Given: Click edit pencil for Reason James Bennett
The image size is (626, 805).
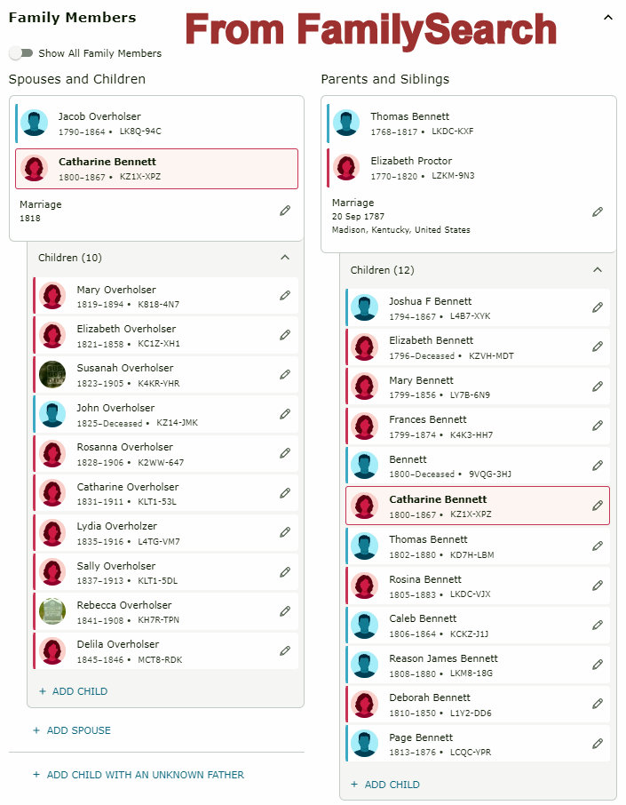Looking at the screenshot, I should pyautogui.click(x=598, y=665).
